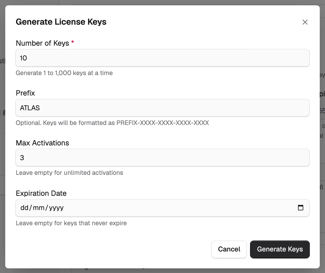The height and width of the screenshot is (273, 325).
Task: Click the PREFIX-XXXX format hint text
Action: [112, 123]
